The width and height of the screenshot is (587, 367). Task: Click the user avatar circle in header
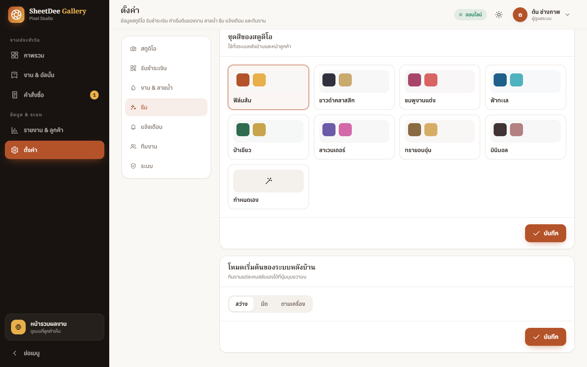click(x=520, y=15)
